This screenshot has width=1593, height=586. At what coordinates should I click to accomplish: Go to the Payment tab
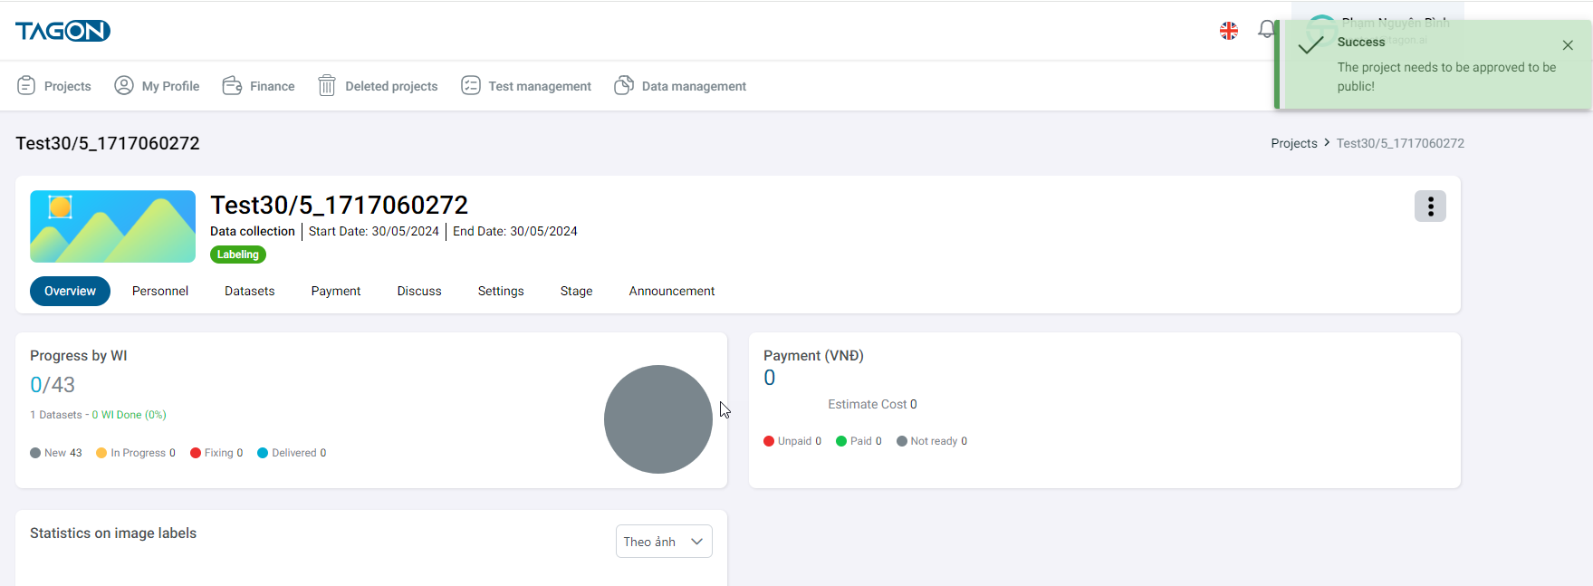point(336,291)
